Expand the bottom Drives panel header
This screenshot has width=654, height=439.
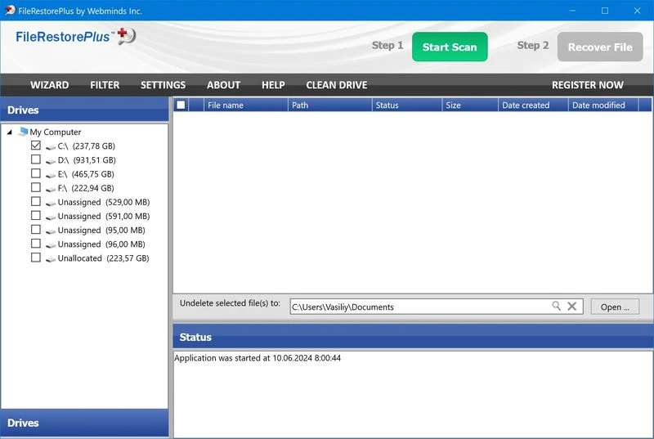[x=84, y=423]
